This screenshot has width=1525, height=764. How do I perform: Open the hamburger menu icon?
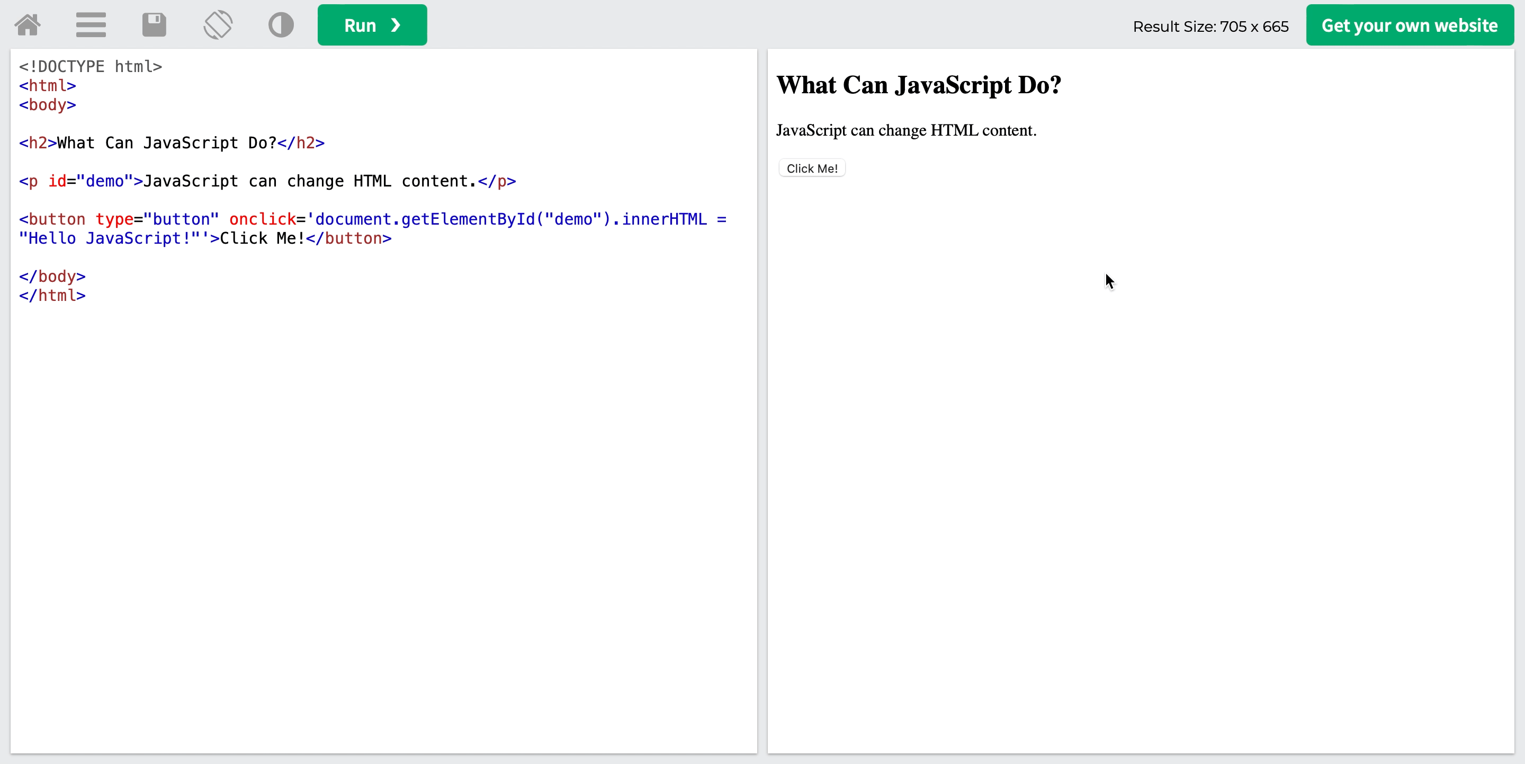pyautogui.click(x=91, y=25)
